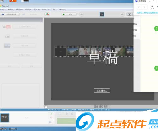Image resolution: width=158 pixels, height=131 pixels.
Task: Click the browser back arrow
Action: click(139, 7)
